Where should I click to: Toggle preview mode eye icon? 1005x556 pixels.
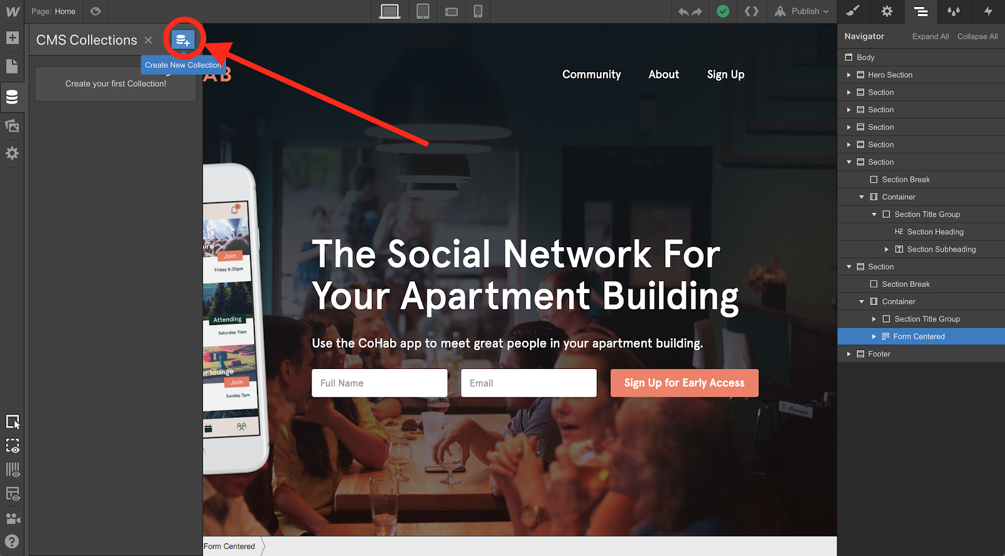point(95,11)
